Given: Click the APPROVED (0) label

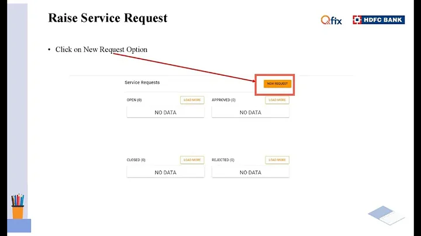Looking at the screenshot, I should [x=223, y=100].
